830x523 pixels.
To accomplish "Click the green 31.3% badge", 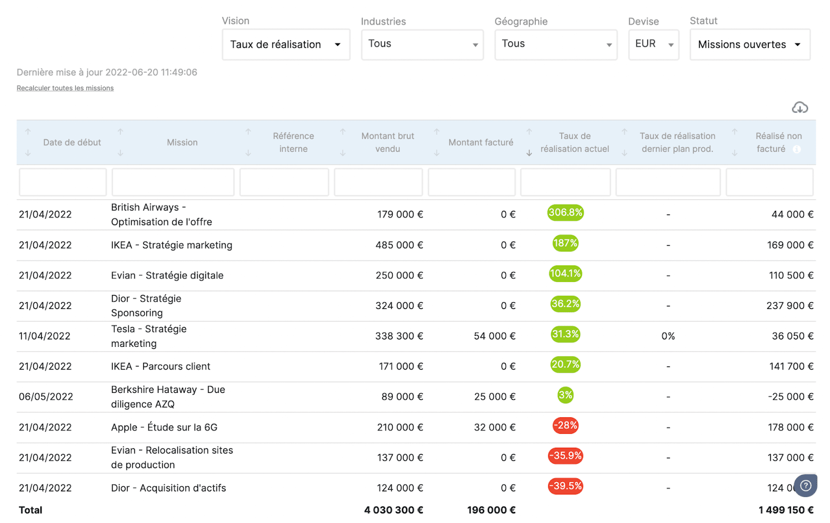I will 565,334.
